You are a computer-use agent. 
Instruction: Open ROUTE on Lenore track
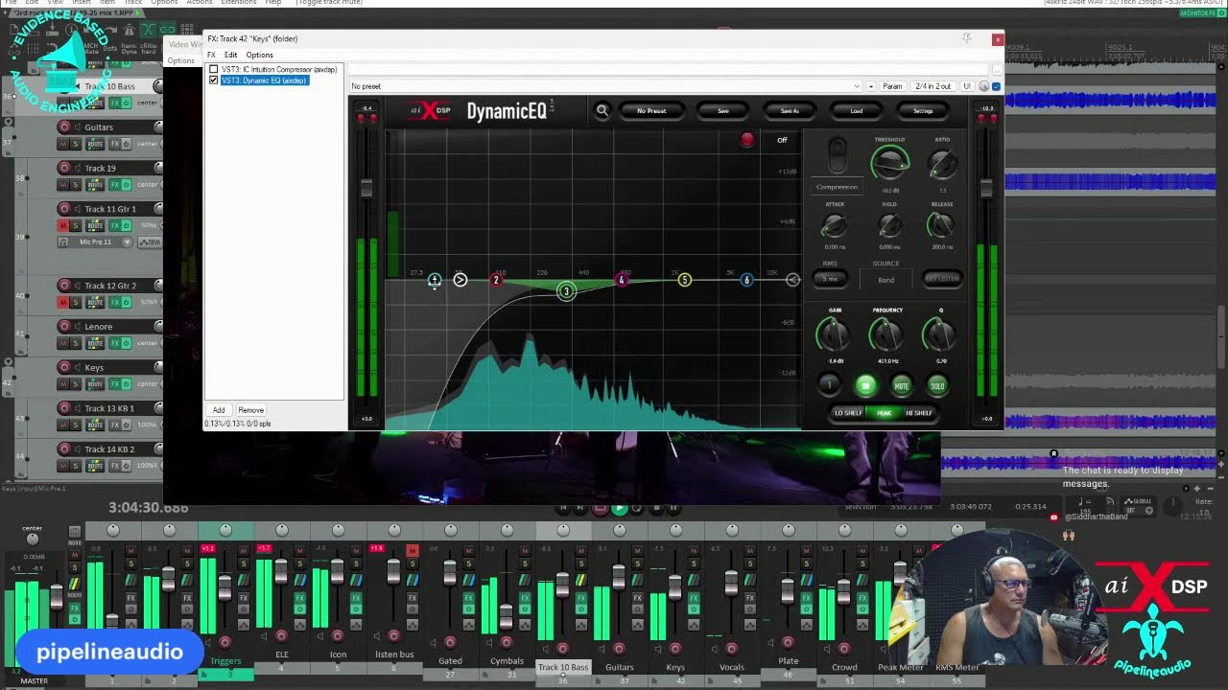[x=95, y=343]
